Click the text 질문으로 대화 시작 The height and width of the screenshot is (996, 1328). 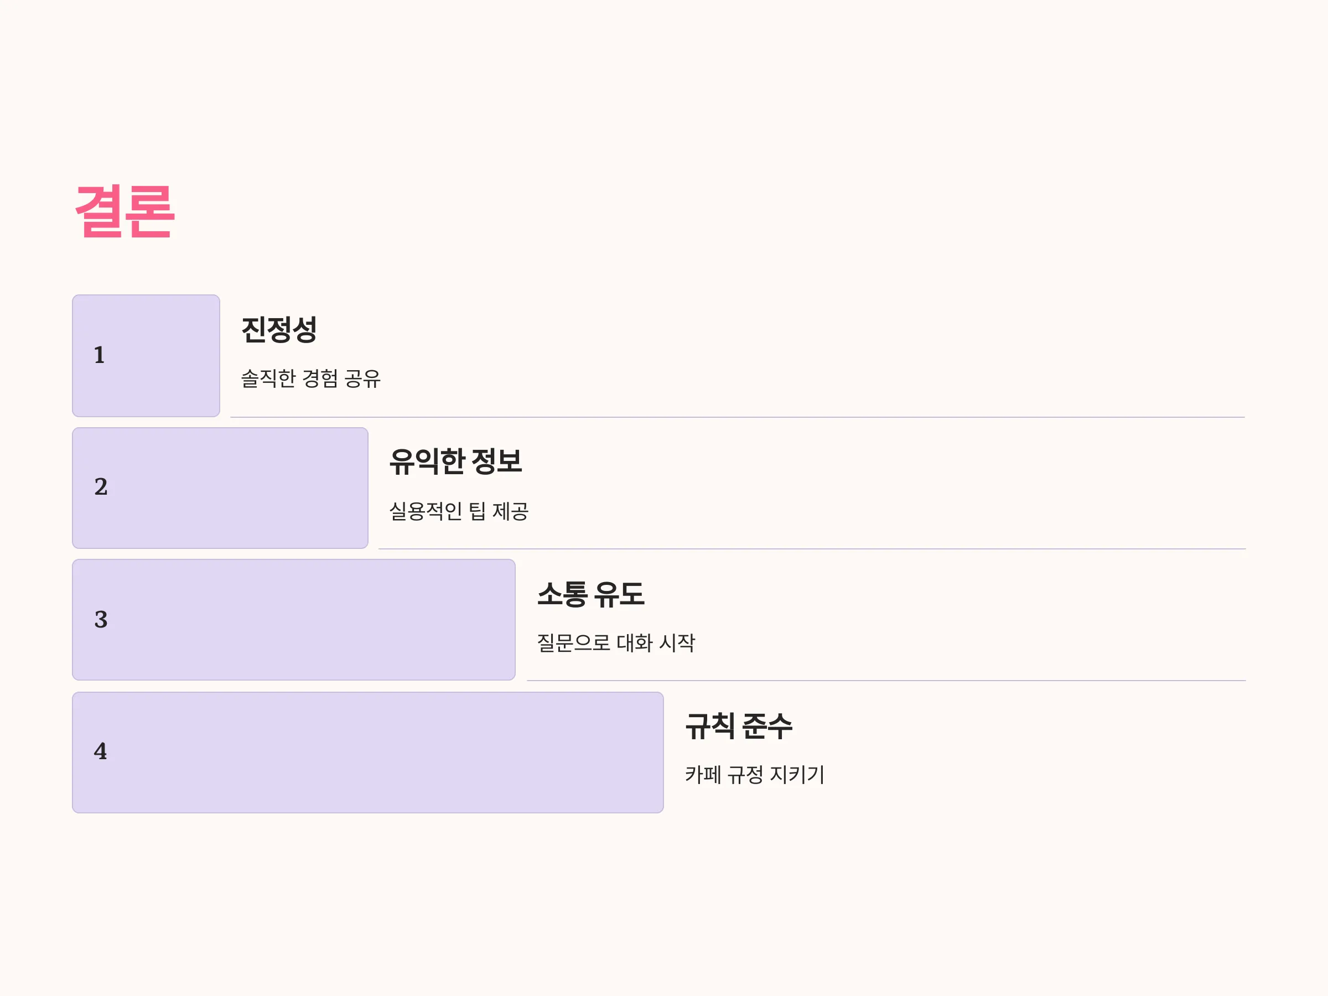pos(616,642)
